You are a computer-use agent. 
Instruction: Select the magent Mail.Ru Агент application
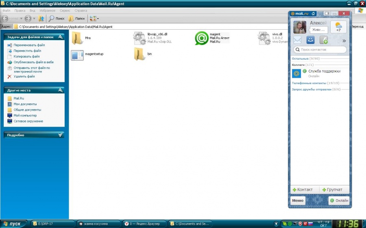(x=212, y=38)
